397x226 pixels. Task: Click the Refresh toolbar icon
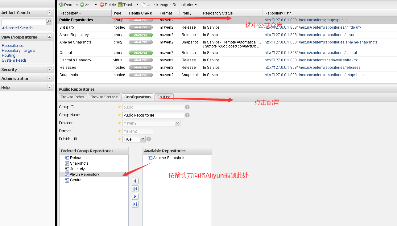[x=61, y=5]
